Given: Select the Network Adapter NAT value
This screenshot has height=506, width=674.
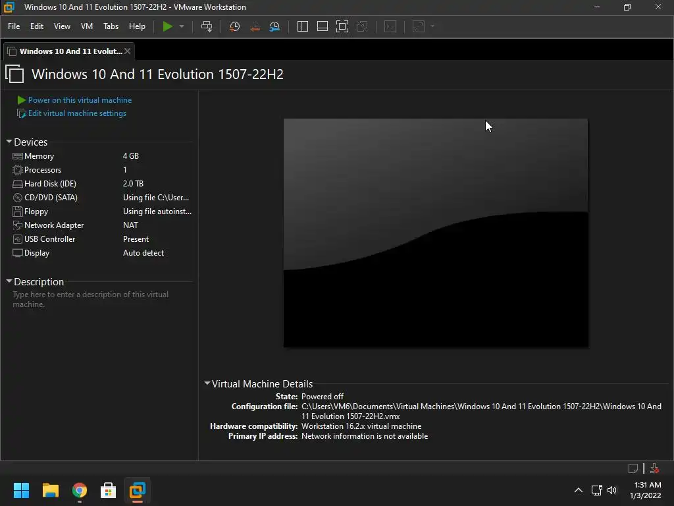Looking at the screenshot, I should point(130,225).
